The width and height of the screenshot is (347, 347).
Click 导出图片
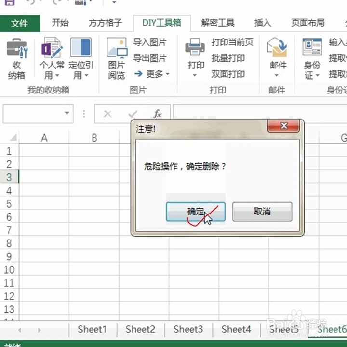[150, 58]
